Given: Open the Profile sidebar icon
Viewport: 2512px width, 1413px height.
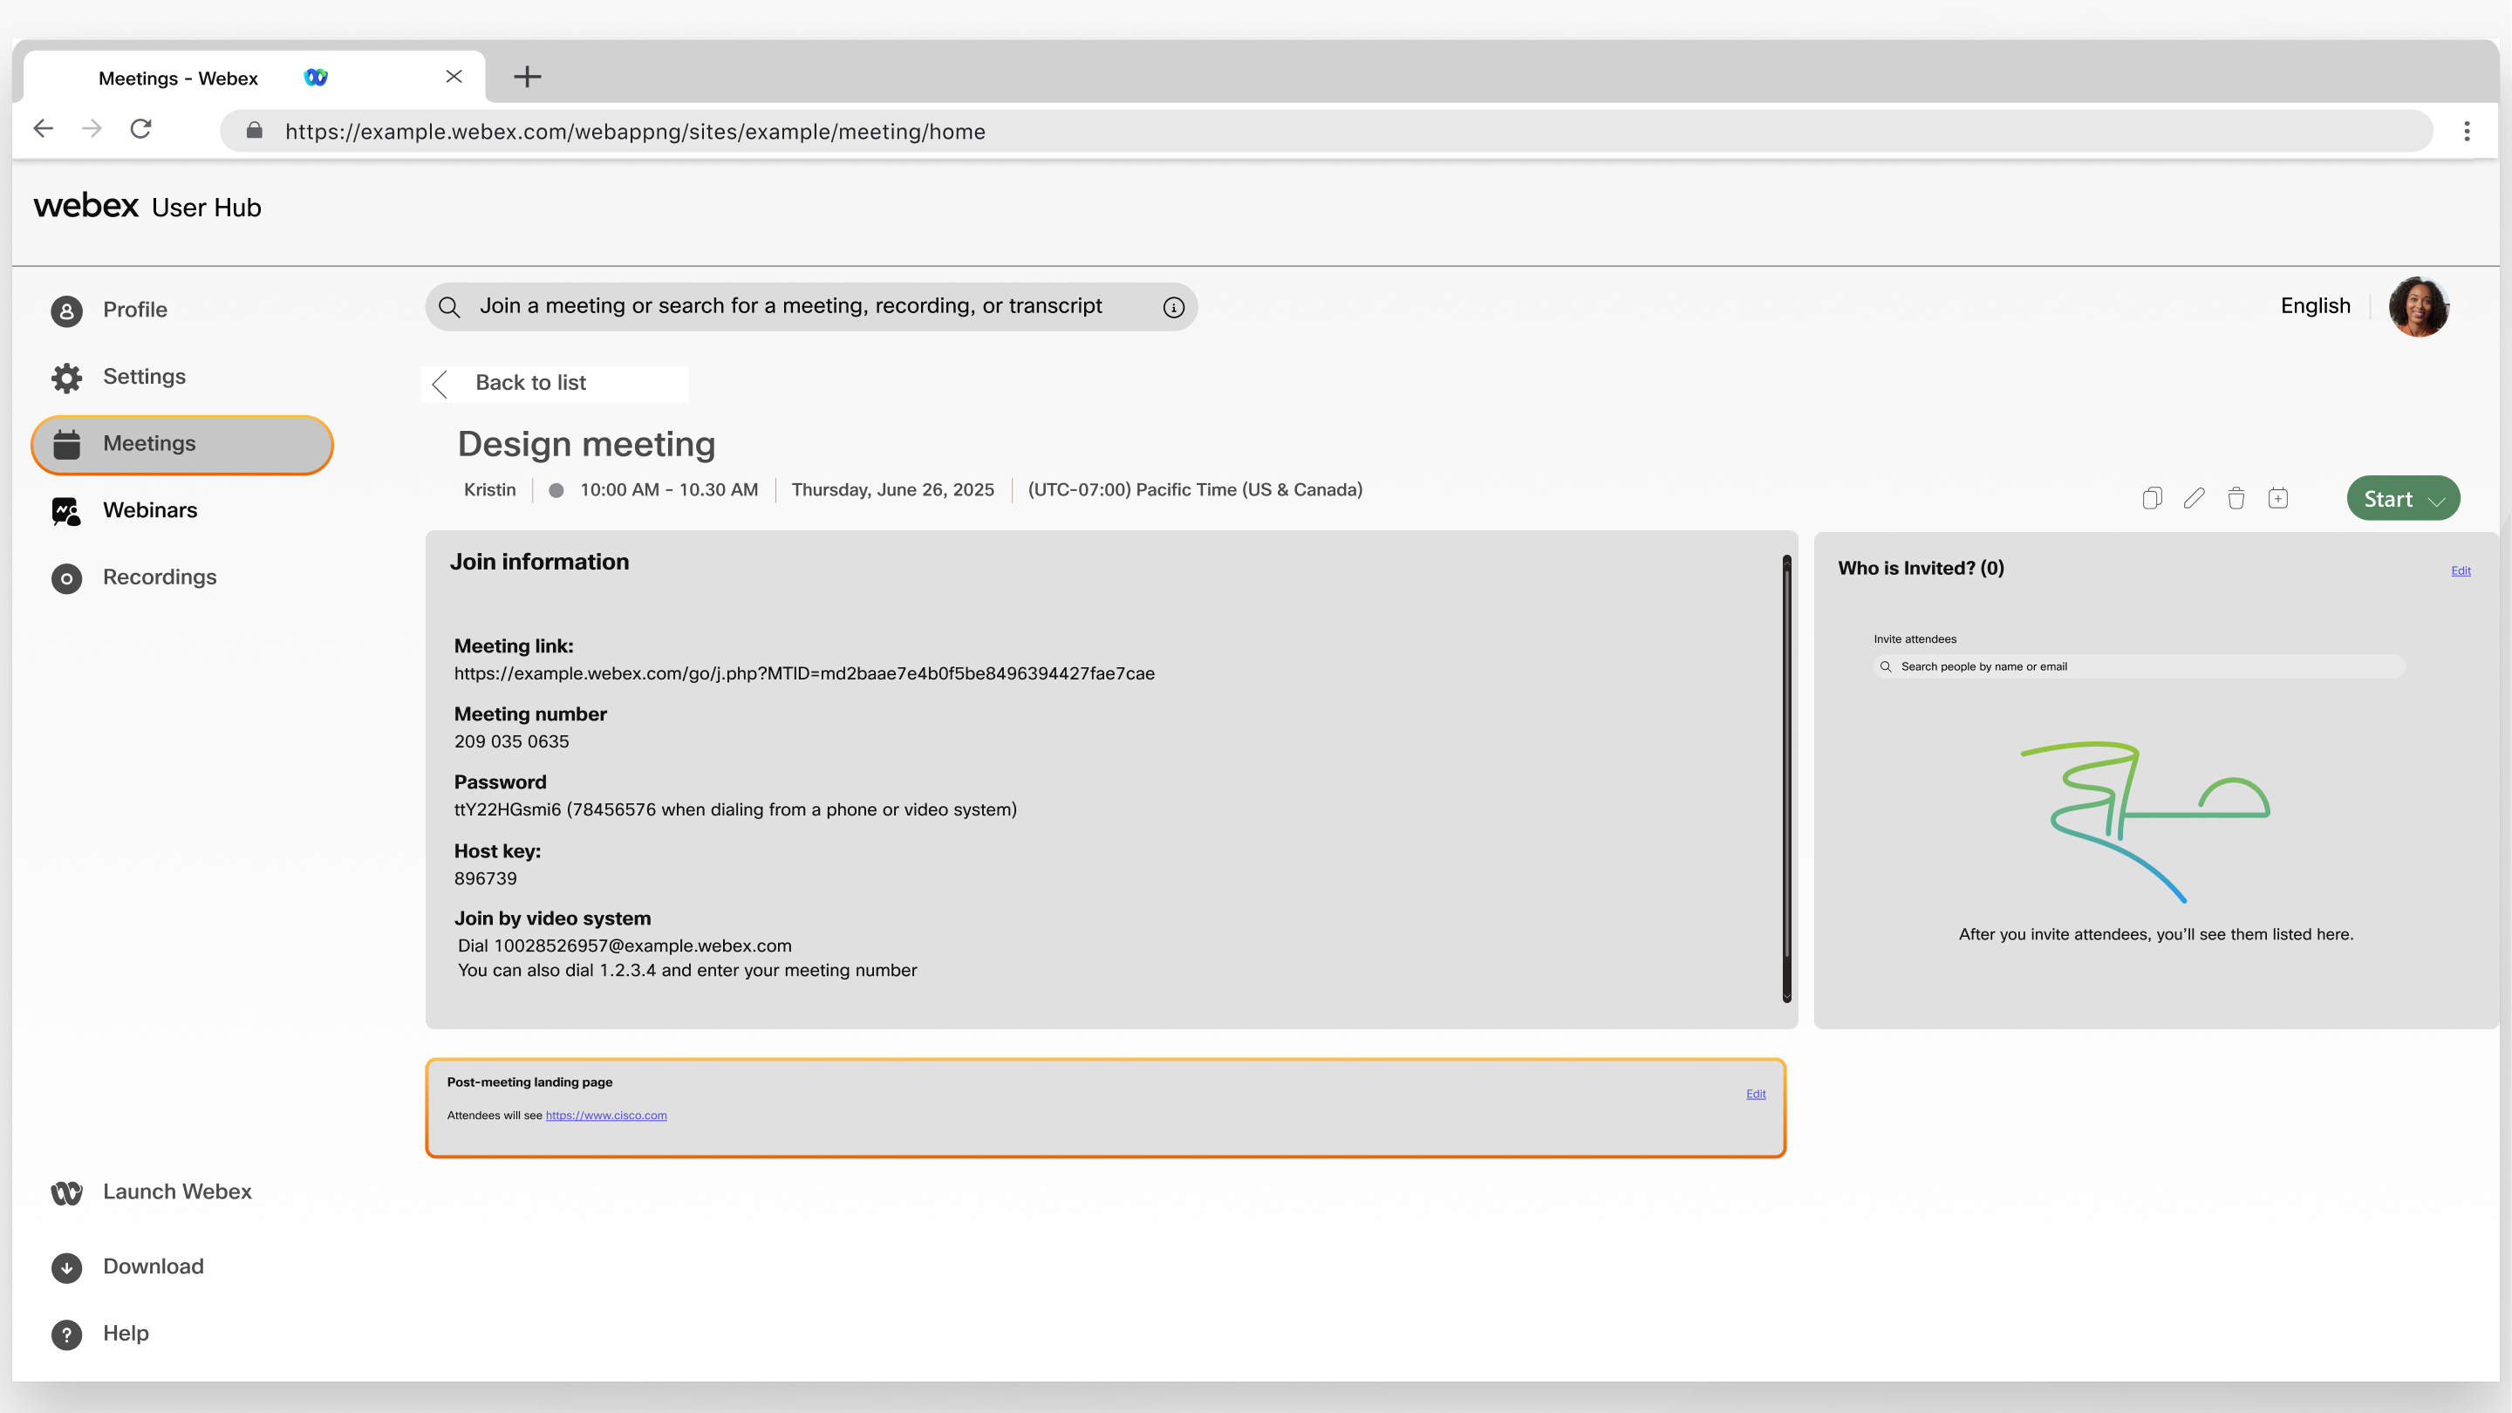Looking at the screenshot, I should (x=66, y=311).
